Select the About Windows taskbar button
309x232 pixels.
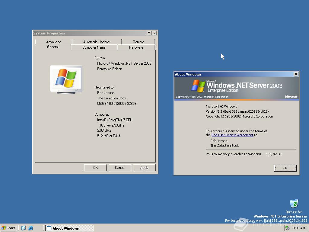click(x=69, y=228)
